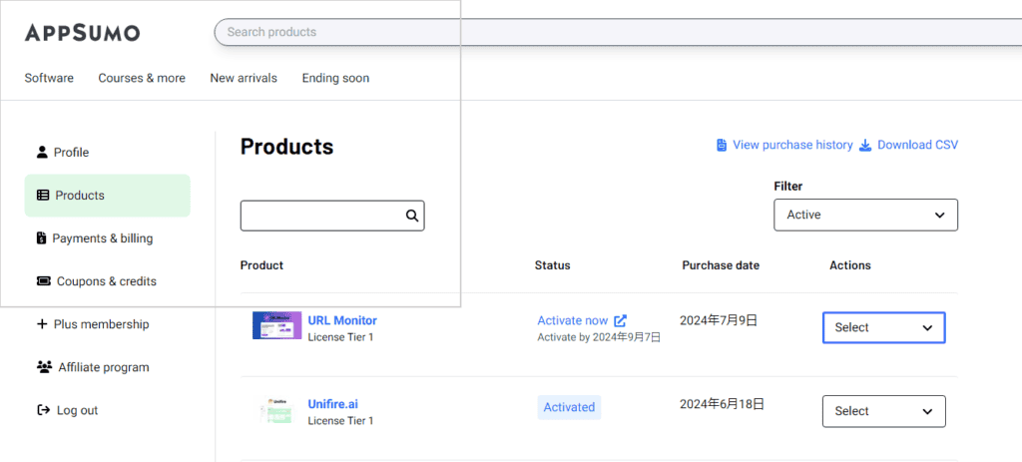This screenshot has width=1022, height=462.
Task: Click the date 2024年7月9日
Action: 719,320
